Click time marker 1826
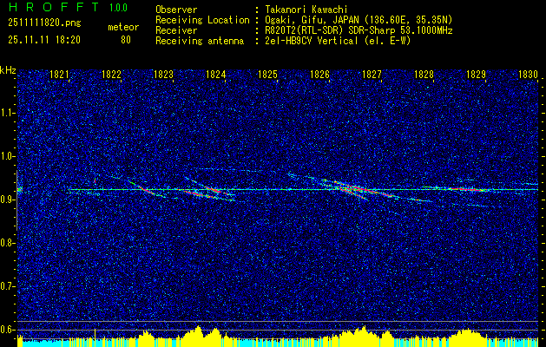This screenshot has height=347, width=546. (319, 74)
